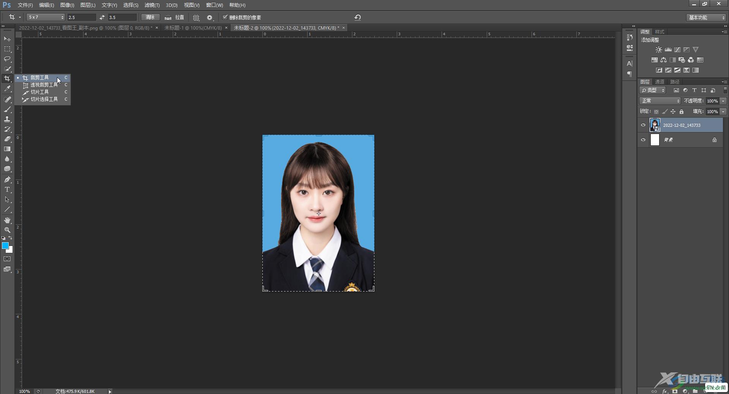Toggle type layer filter
The image size is (729, 394).
[x=694, y=90]
